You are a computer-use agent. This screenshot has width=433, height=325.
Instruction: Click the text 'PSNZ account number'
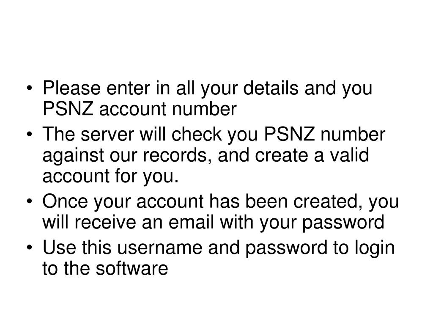[140, 109]
